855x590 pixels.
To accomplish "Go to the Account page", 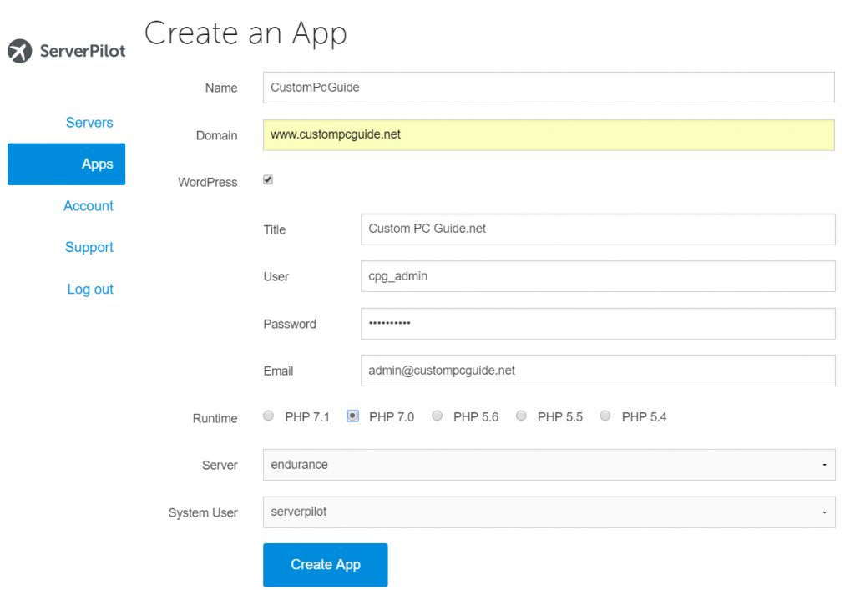I will (x=89, y=206).
